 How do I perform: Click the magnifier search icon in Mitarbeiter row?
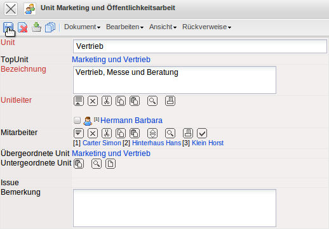point(170,133)
